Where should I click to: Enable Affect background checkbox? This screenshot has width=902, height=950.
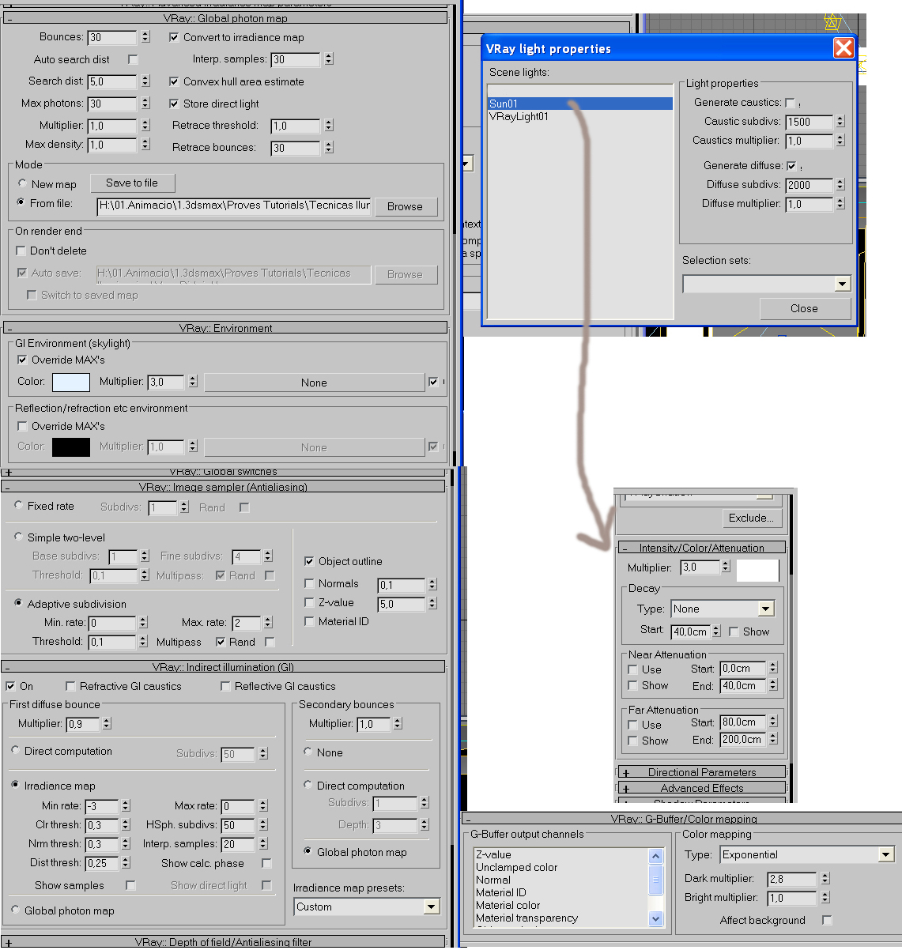[827, 920]
